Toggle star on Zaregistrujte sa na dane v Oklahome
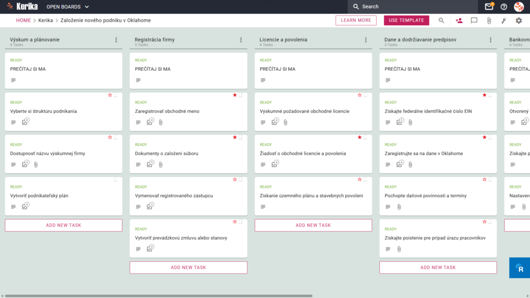This screenshot has width=530, height=298. coord(484,137)
